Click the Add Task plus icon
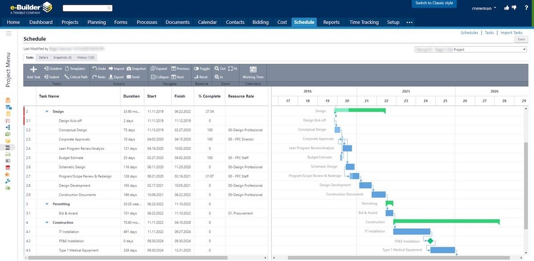Image resolution: width=534 pixels, height=261 pixels. pyautogui.click(x=33, y=70)
